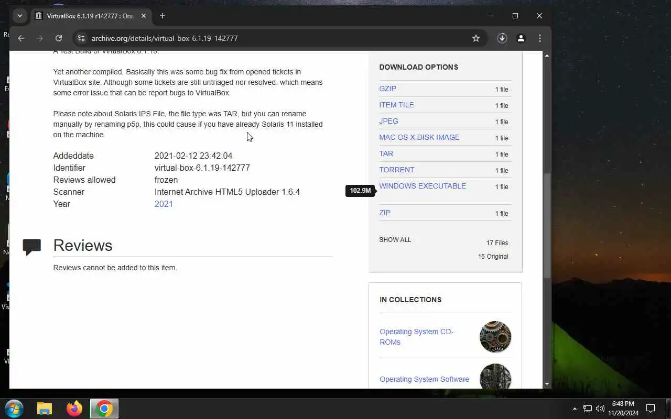Click the page scrollbar up arrow
This screenshot has width=671, height=419.
coord(547,56)
